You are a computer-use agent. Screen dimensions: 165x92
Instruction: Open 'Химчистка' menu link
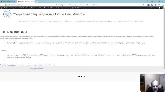(139, 22)
